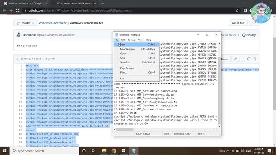Bookmark this page with star icon
This screenshot has width=276, height=155.
point(237,10)
